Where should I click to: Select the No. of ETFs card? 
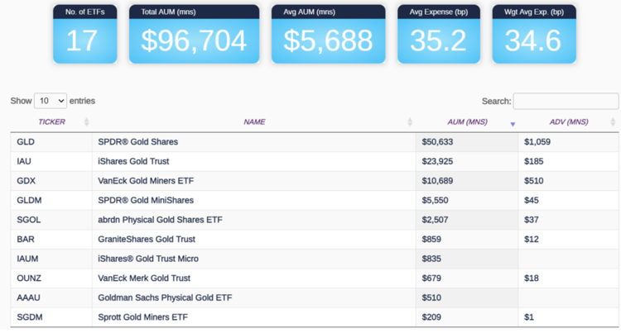point(85,34)
